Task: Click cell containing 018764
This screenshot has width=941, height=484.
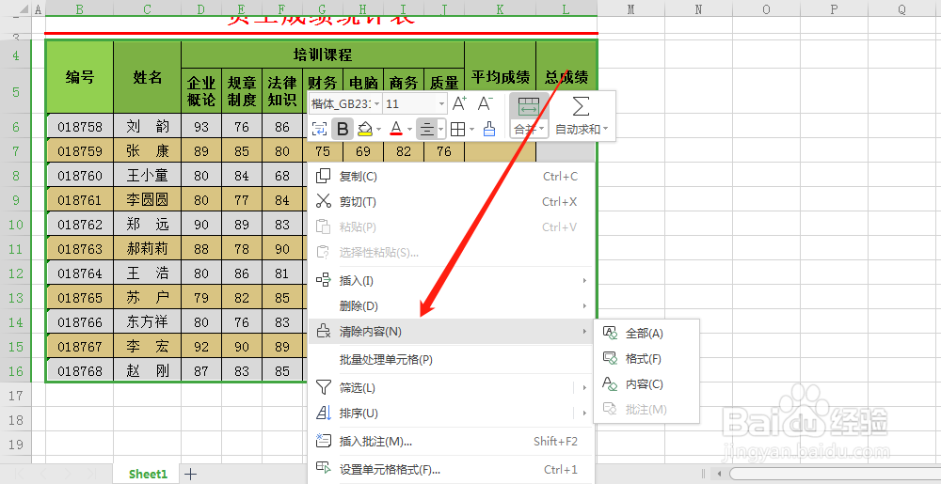Action: tap(80, 273)
